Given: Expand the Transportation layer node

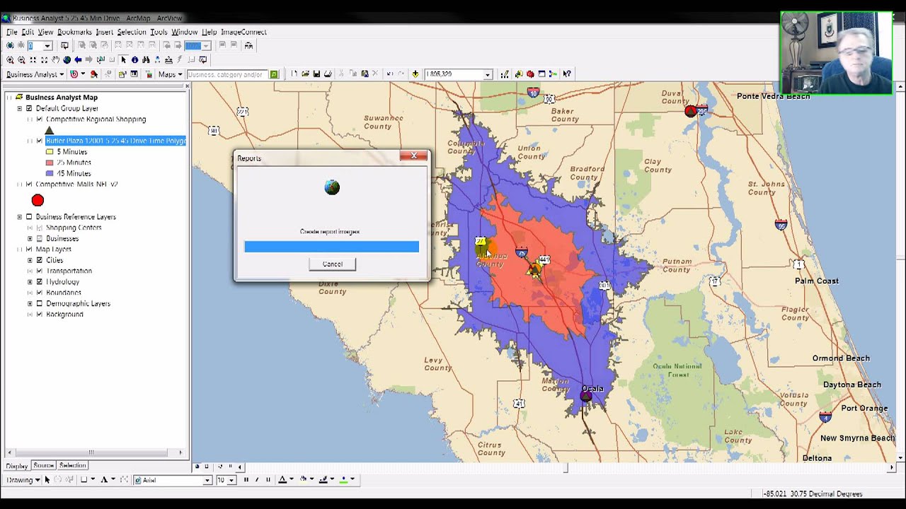Looking at the screenshot, I should [x=30, y=271].
